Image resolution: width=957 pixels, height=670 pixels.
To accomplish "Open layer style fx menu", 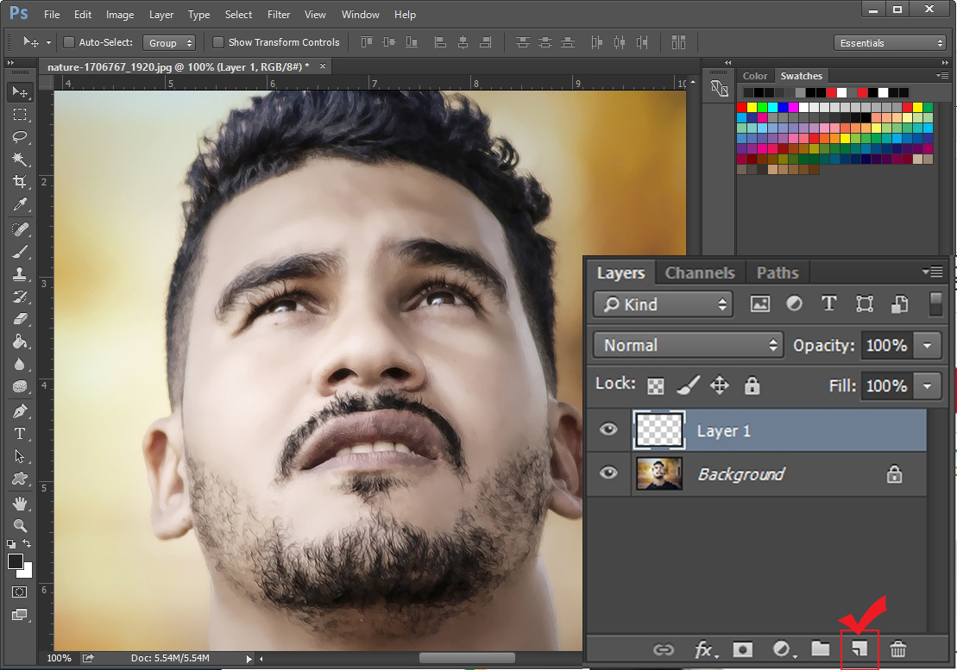I will 704,649.
